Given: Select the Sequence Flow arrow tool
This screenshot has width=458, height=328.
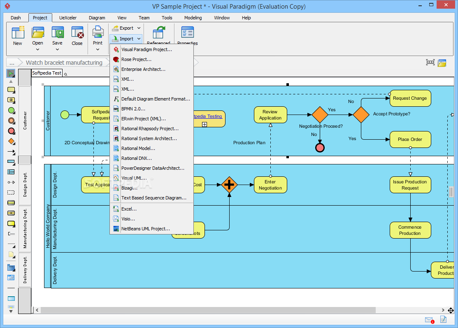Looking at the screenshot, I should 11,152.
